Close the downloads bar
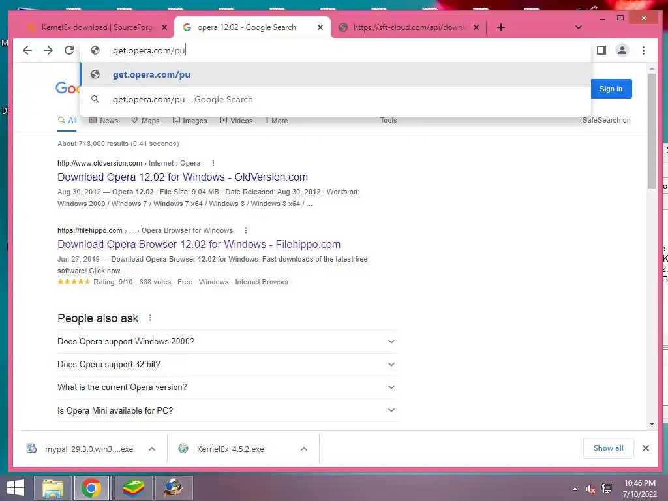This screenshot has width=668, height=501. (x=645, y=448)
